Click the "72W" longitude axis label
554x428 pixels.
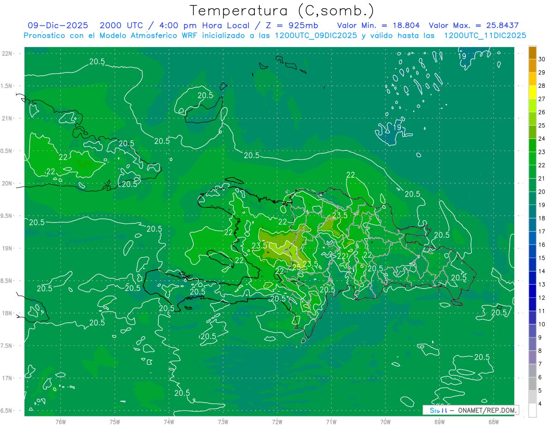[x=277, y=422]
